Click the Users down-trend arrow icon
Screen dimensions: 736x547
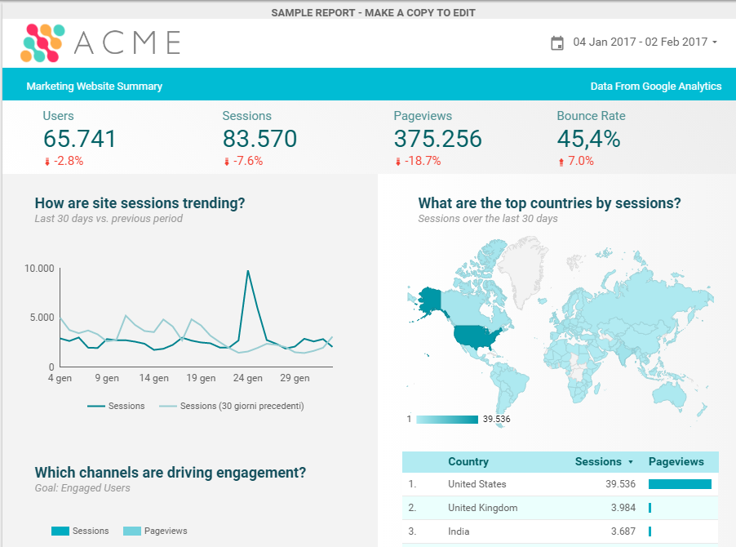(47, 162)
